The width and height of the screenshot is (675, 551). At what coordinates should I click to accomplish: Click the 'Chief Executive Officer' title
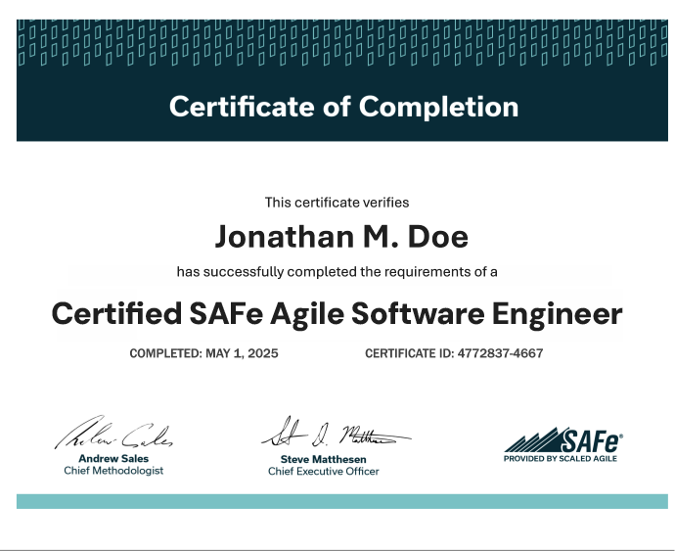pyautogui.click(x=323, y=472)
